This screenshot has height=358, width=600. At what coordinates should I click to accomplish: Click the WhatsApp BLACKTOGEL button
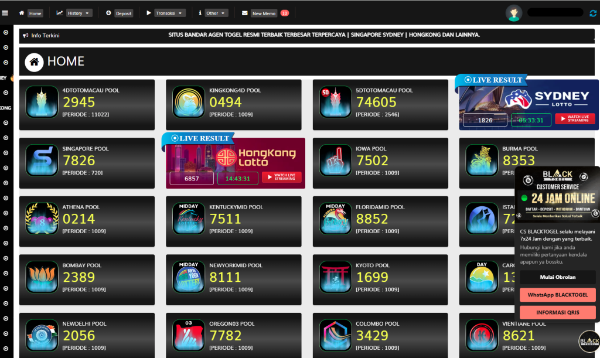click(x=558, y=295)
